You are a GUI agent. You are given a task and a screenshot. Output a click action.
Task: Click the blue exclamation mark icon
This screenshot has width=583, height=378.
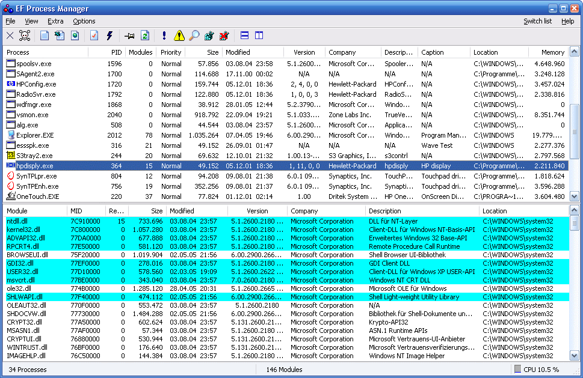point(164,35)
